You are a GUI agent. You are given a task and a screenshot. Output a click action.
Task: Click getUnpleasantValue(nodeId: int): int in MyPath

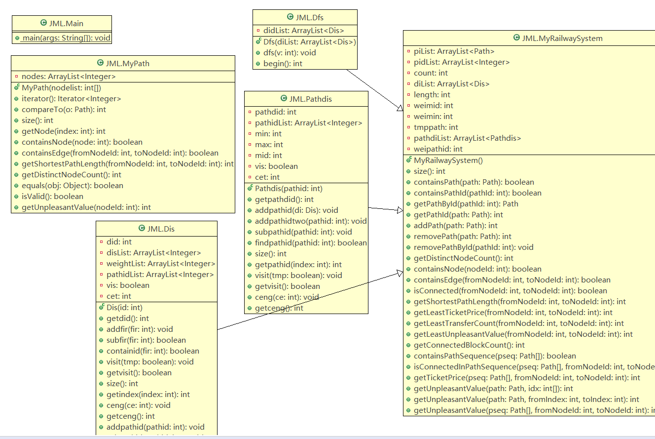86,207
